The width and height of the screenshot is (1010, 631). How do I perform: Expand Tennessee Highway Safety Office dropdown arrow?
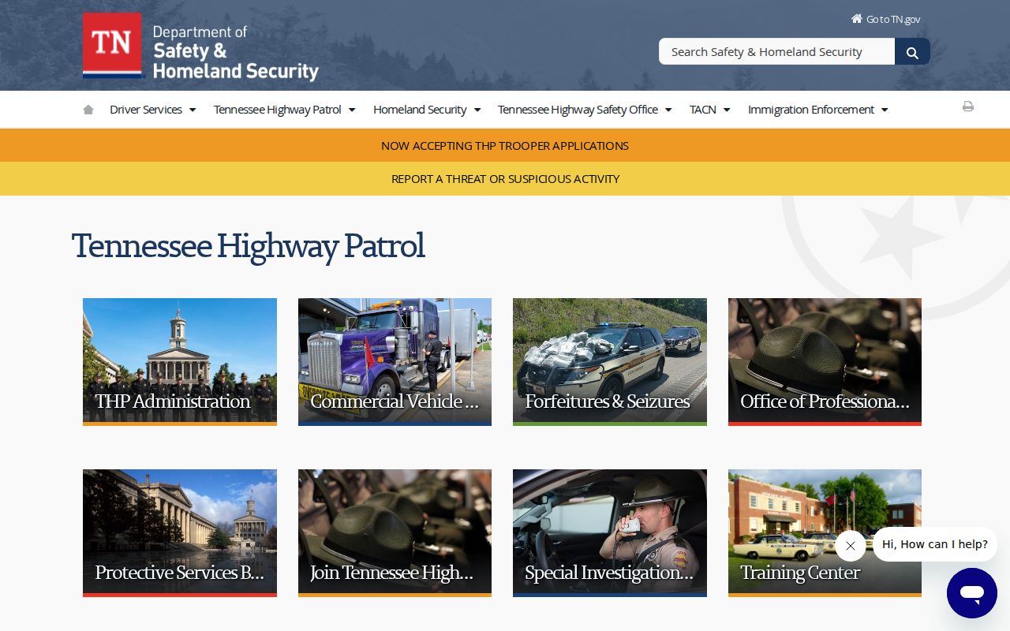(x=668, y=110)
